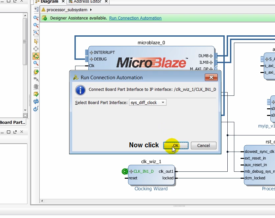Screen dimensions: 275x218
Task: Select the Zoom In tool
Action: coord(36,18)
